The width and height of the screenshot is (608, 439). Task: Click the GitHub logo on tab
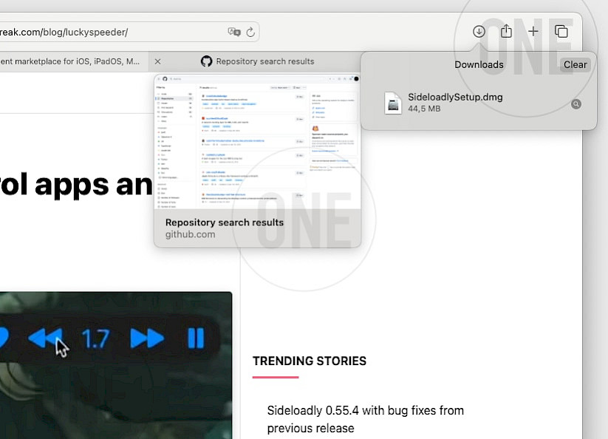tap(207, 61)
